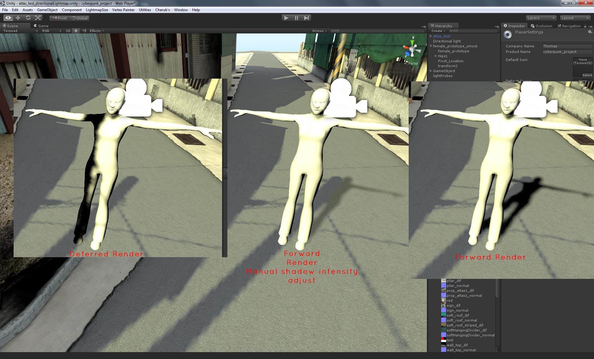
Task: Toggle 2D view mode in Scene view
Action: [x=68, y=31]
